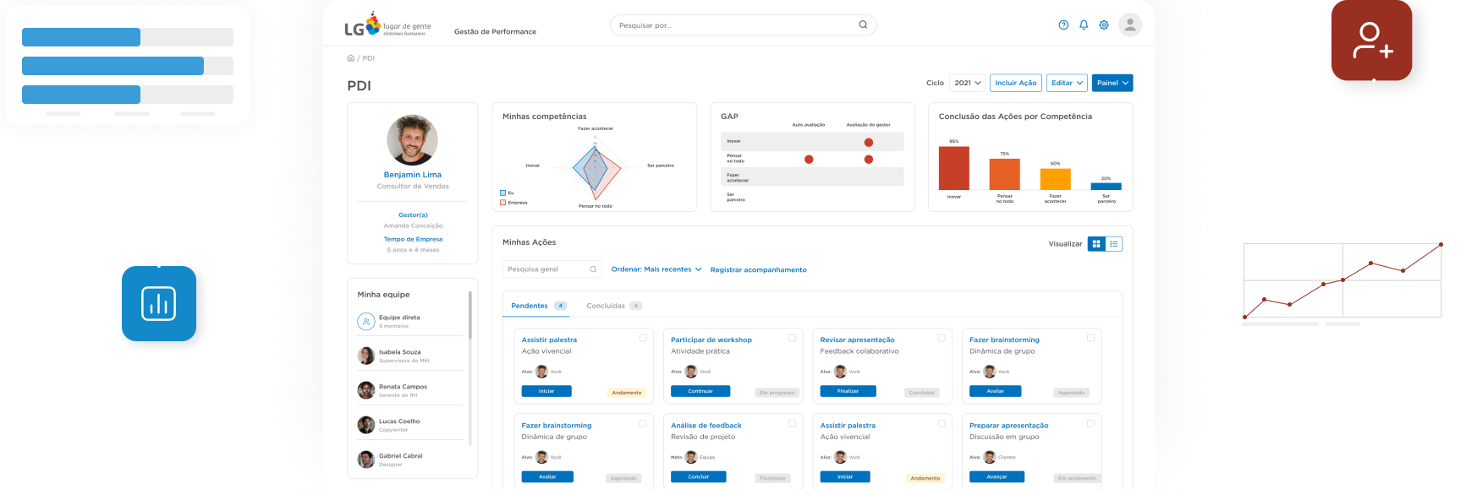1477x489 pixels.
Task: Open the Ciclo 2021 dropdown
Action: click(968, 83)
